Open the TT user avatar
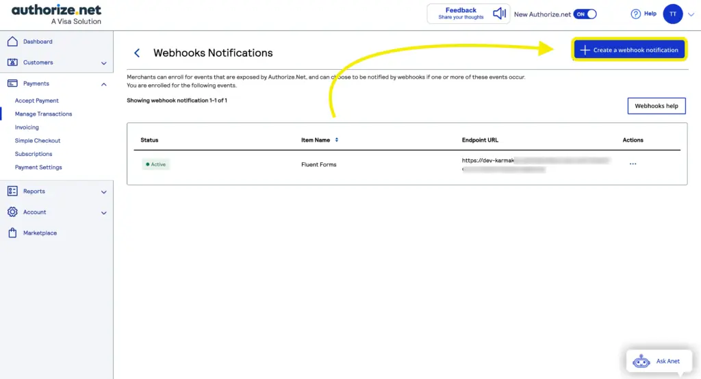The width and height of the screenshot is (701, 379). point(673,14)
